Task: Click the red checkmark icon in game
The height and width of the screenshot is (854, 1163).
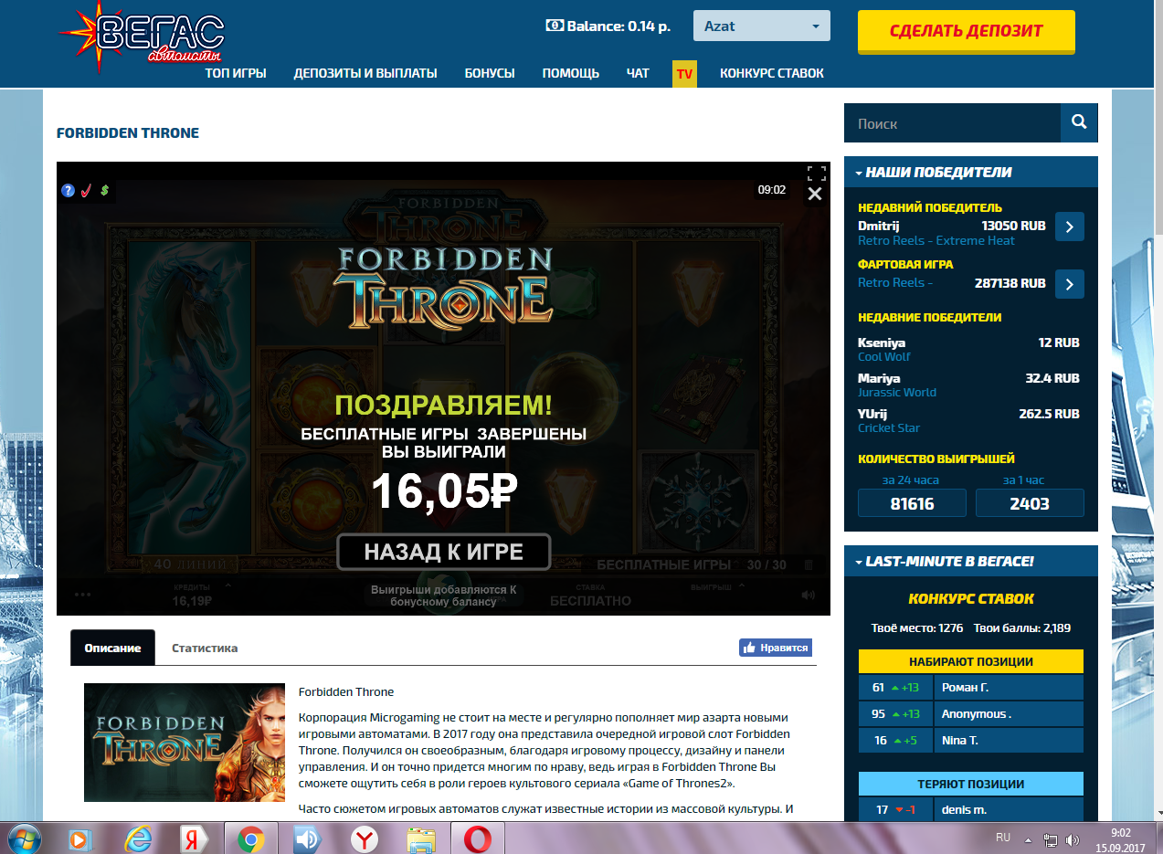Action: [86, 191]
